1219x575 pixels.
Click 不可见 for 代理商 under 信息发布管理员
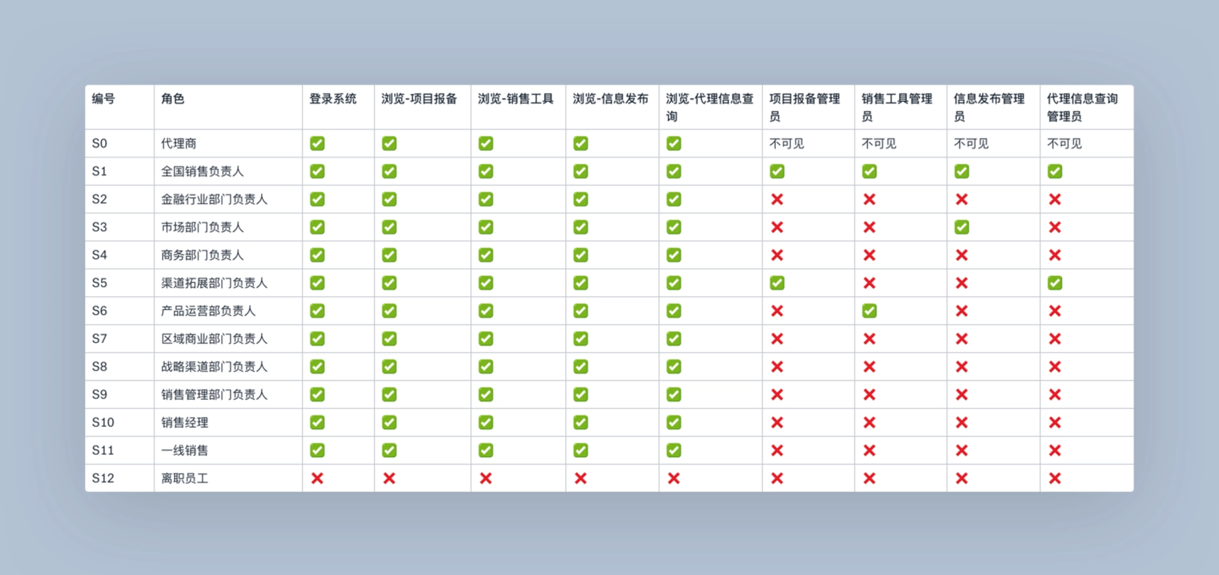(x=971, y=143)
